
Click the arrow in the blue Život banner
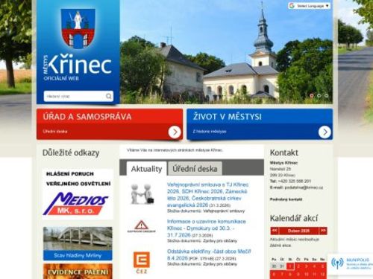(325, 132)
